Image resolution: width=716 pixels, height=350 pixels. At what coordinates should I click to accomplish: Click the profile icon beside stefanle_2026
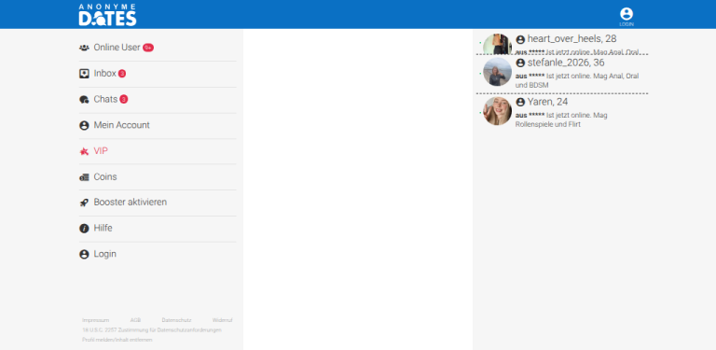click(520, 63)
